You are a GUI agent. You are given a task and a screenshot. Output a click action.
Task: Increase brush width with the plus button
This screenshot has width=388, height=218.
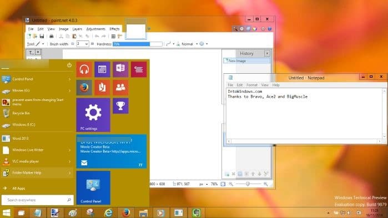point(92,44)
